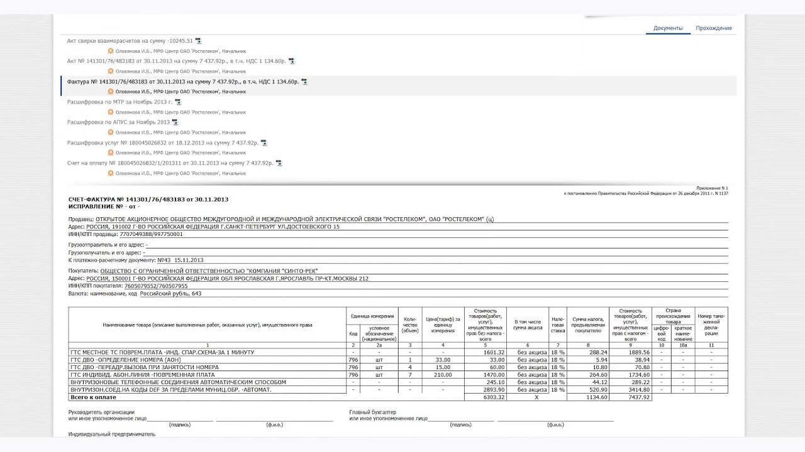This screenshot has height=452, width=805.
Task: Click cost value 1470.00
Action: tap(495, 375)
